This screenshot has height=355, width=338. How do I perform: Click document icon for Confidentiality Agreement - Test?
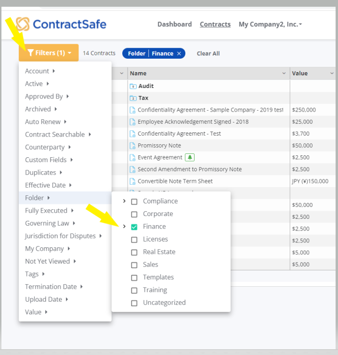pos(132,134)
